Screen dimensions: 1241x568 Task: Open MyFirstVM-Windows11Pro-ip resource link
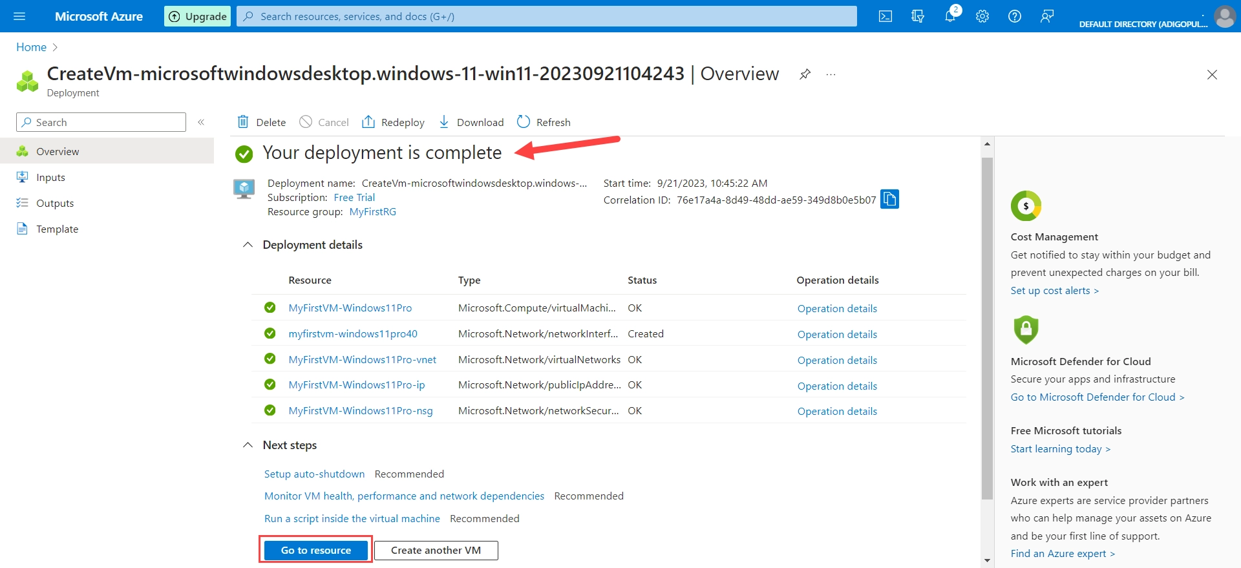coord(357,385)
